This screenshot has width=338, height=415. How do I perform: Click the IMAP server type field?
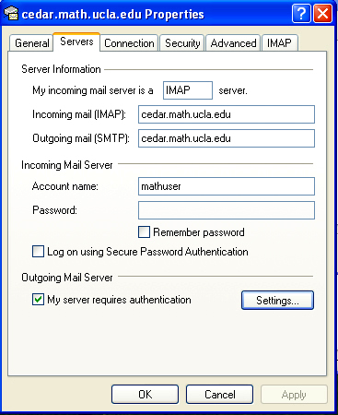[x=188, y=90]
